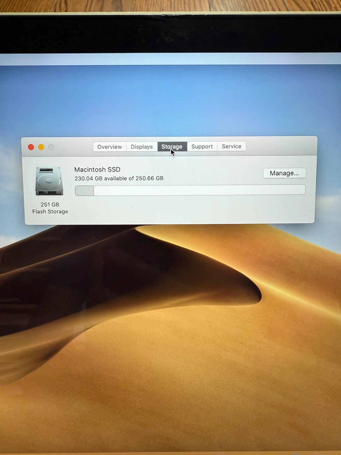341x455 pixels.
Task: Click the Manage... button
Action: [284, 173]
